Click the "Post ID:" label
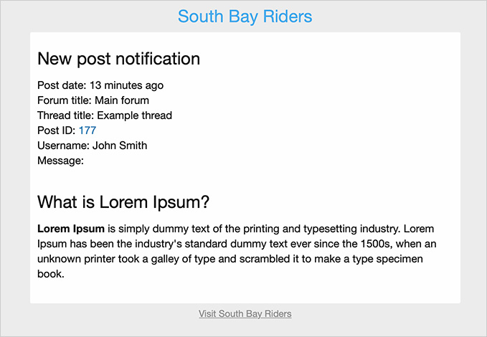Viewport: 487px width, 337px height. point(57,130)
